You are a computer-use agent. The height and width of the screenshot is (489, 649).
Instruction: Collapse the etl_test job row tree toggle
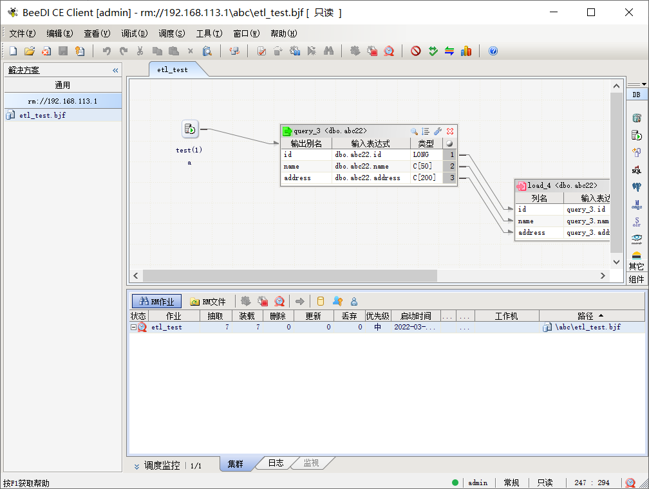[133, 327]
